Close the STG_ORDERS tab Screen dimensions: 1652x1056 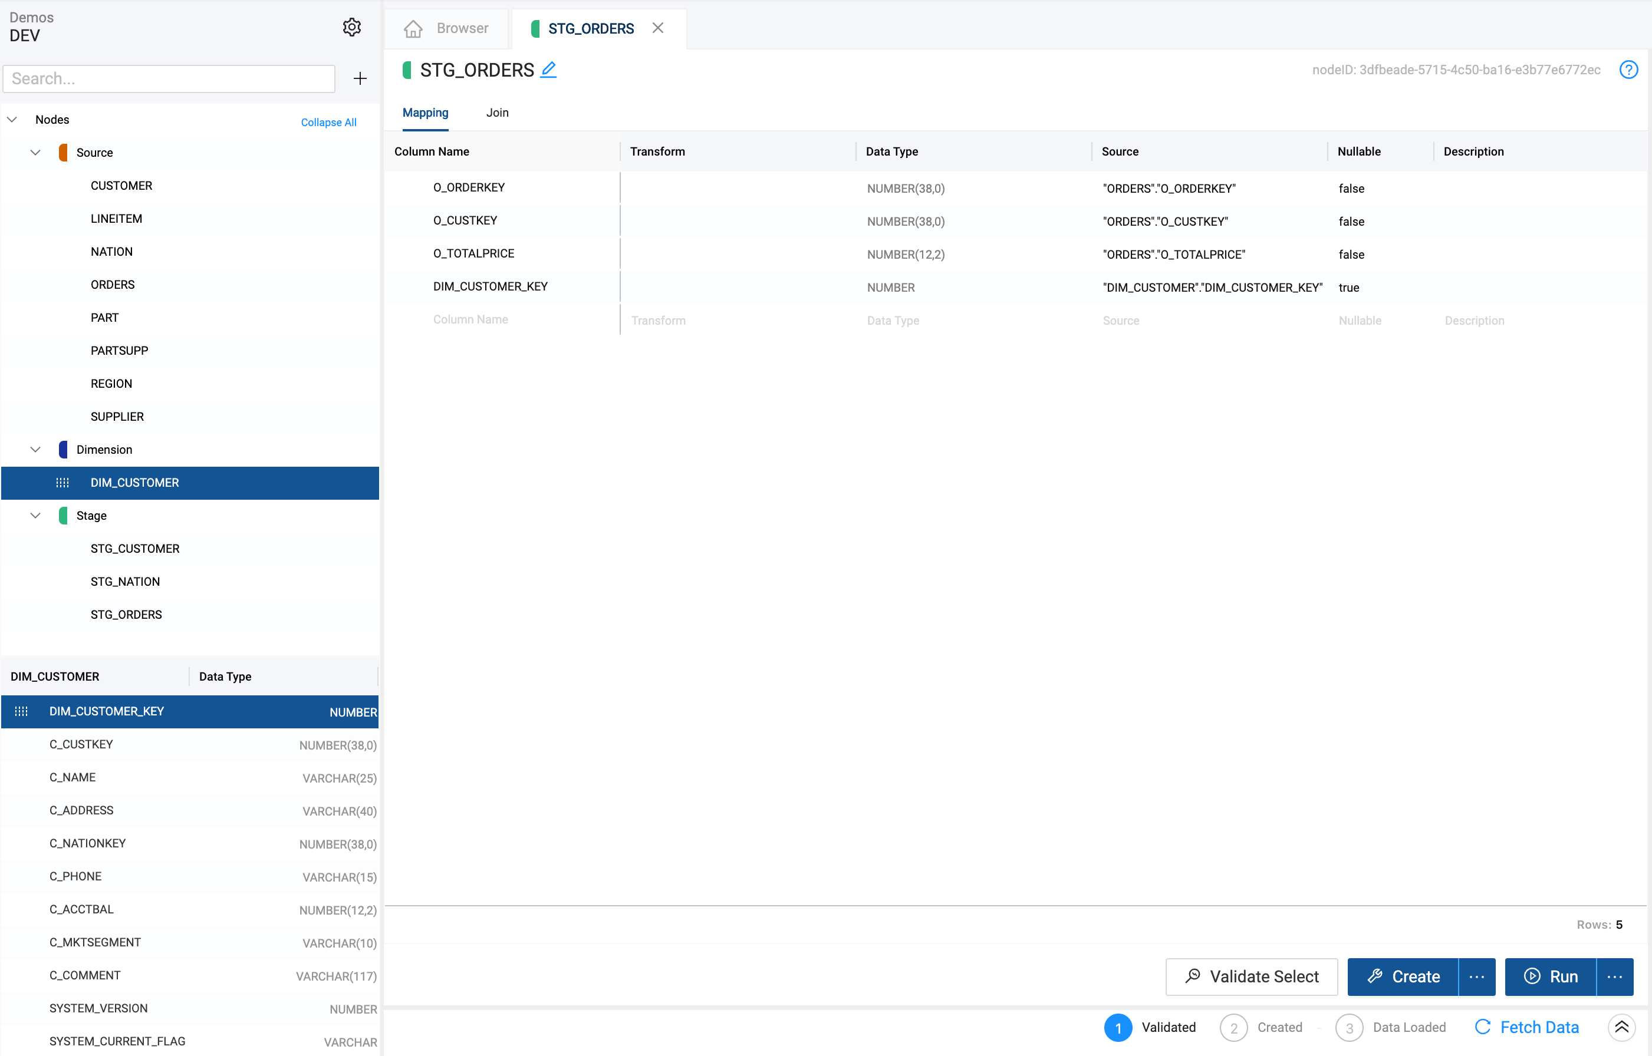(x=658, y=28)
